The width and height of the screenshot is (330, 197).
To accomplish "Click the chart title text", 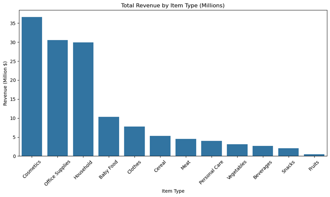I will (173, 6).
